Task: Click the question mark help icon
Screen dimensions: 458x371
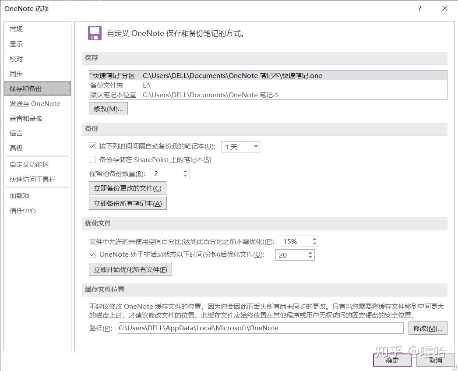Action: pos(420,8)
